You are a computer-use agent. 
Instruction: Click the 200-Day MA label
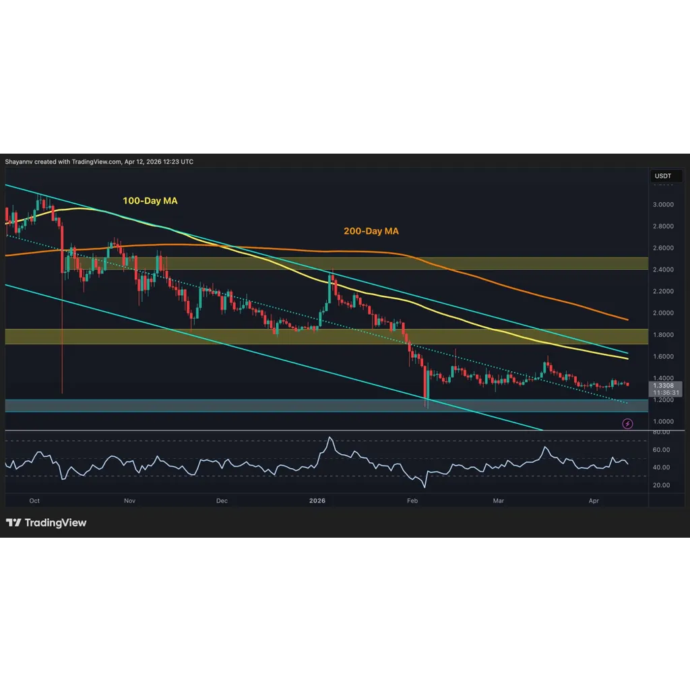[x=371, y=231]
